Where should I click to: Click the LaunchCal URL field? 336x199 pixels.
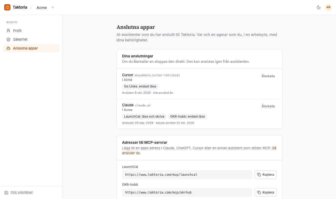click(187, 175)
